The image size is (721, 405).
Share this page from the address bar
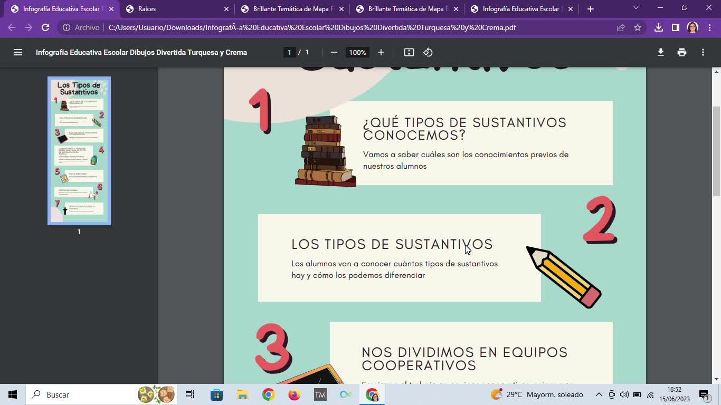pos(621,27)
